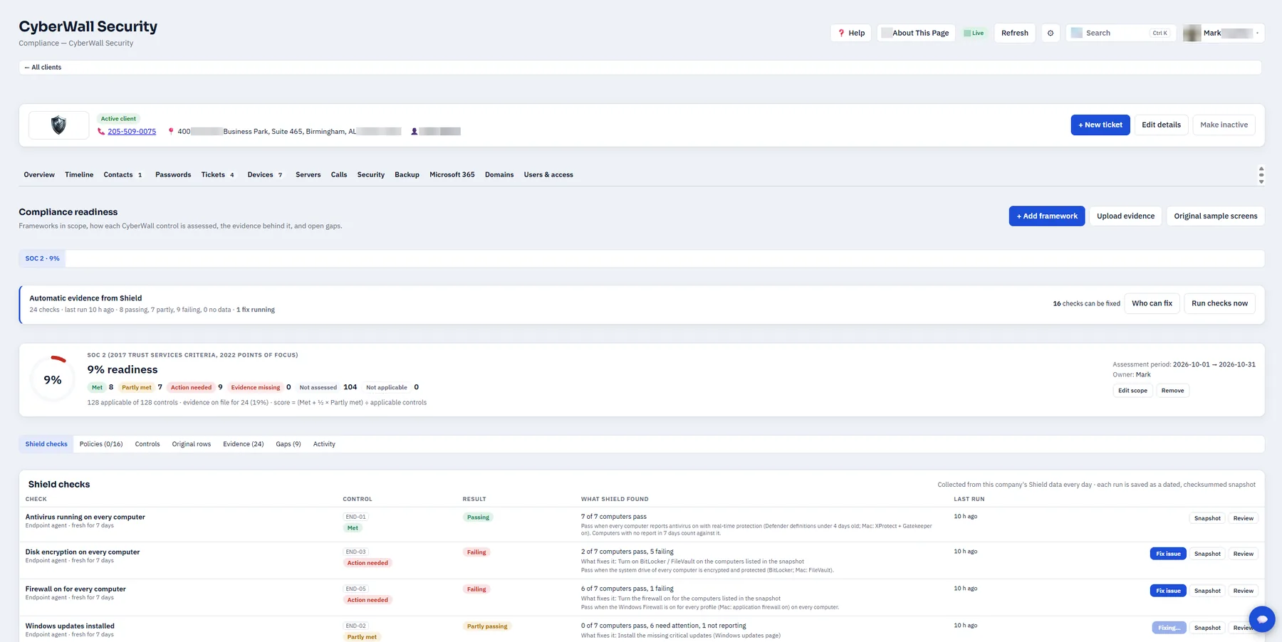Screen dimensions: 1282x642
Task: Click Make inactive button
Action: point(1224,125)
